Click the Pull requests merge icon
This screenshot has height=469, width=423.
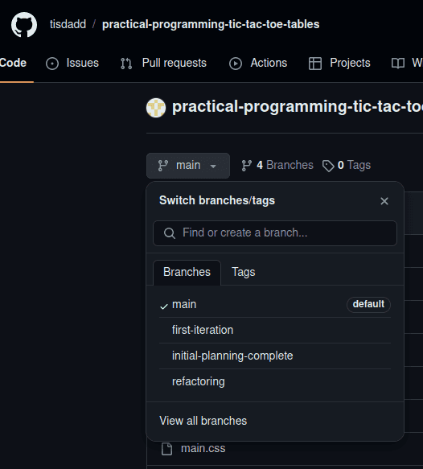coord(126,64)
